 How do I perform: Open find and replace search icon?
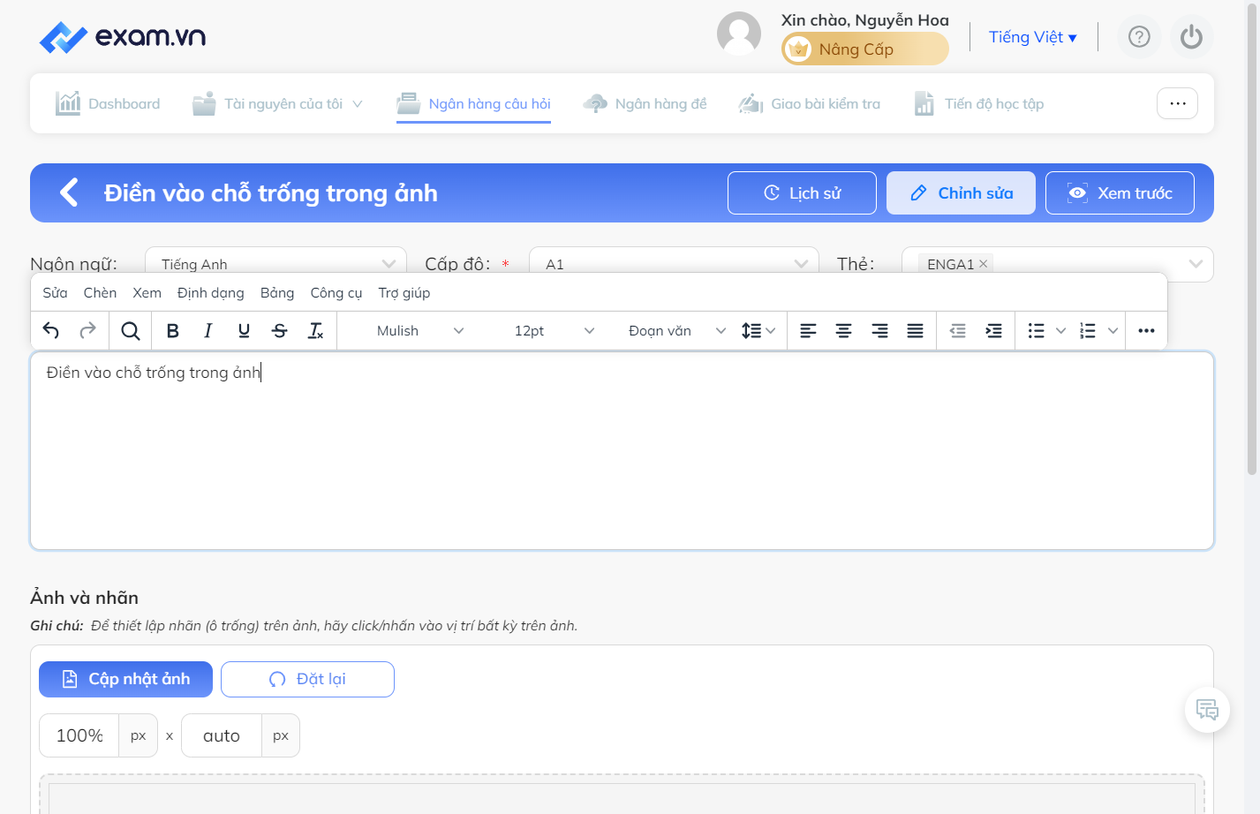131,331
